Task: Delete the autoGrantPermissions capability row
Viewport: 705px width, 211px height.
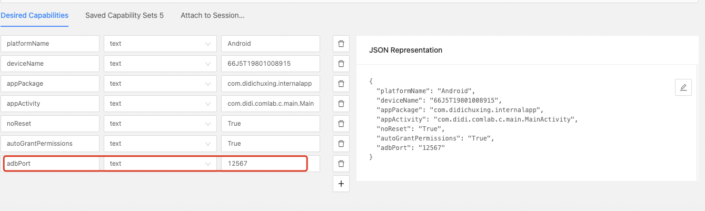Action: [x=341, y=144]
